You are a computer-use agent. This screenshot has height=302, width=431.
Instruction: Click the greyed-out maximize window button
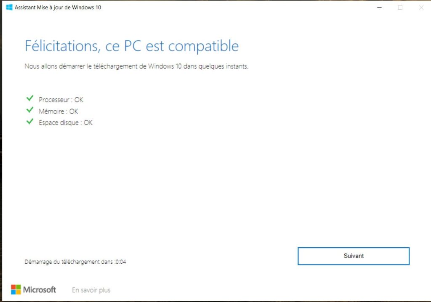(400, 8)
